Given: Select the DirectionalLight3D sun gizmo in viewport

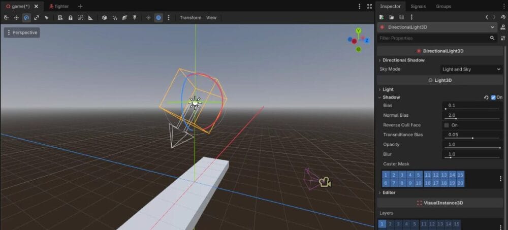Looking at the screenshot, I should click(195, 103).
